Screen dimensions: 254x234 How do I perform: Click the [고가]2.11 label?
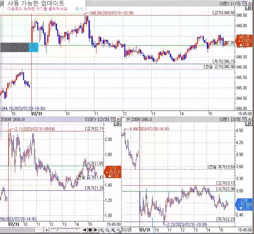pyautogui.click(x=94, y=129)
